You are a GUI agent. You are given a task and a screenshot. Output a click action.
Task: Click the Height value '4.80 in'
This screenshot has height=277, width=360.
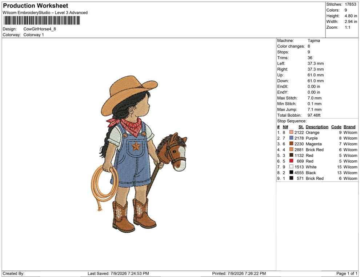(351, 16)
